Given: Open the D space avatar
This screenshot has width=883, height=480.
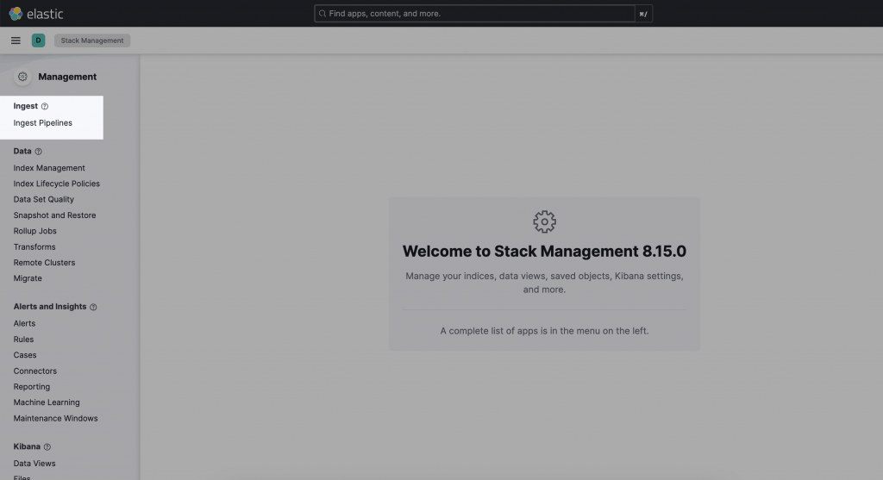Looking at the screenshot, I should tap(38, 41).
